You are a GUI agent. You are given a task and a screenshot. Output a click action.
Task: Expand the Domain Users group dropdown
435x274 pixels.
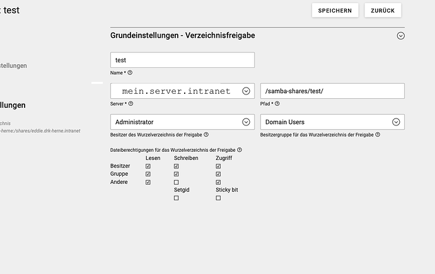click(x=396, y=122)
